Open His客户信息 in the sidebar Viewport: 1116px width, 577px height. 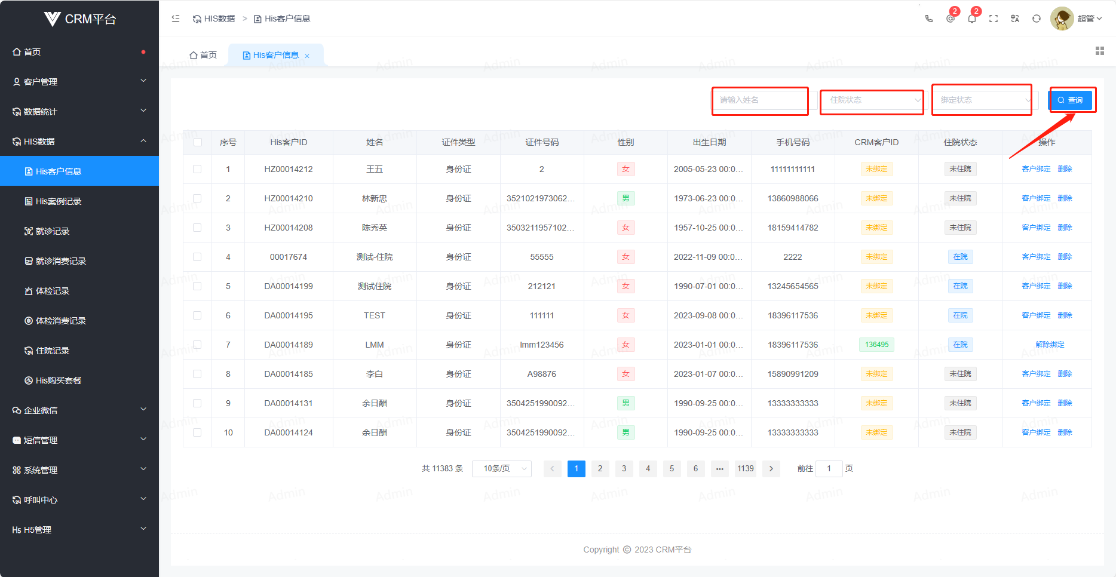pyautogui.click(x=79, y=171)
